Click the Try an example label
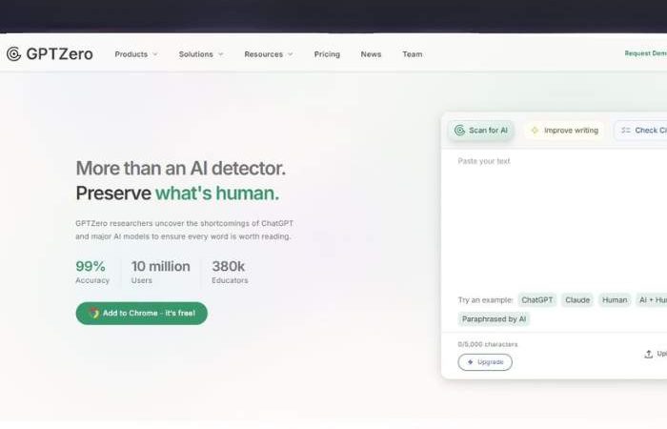Screen dimensions: 667x429 pyautogui.click(x=485, y=300)
